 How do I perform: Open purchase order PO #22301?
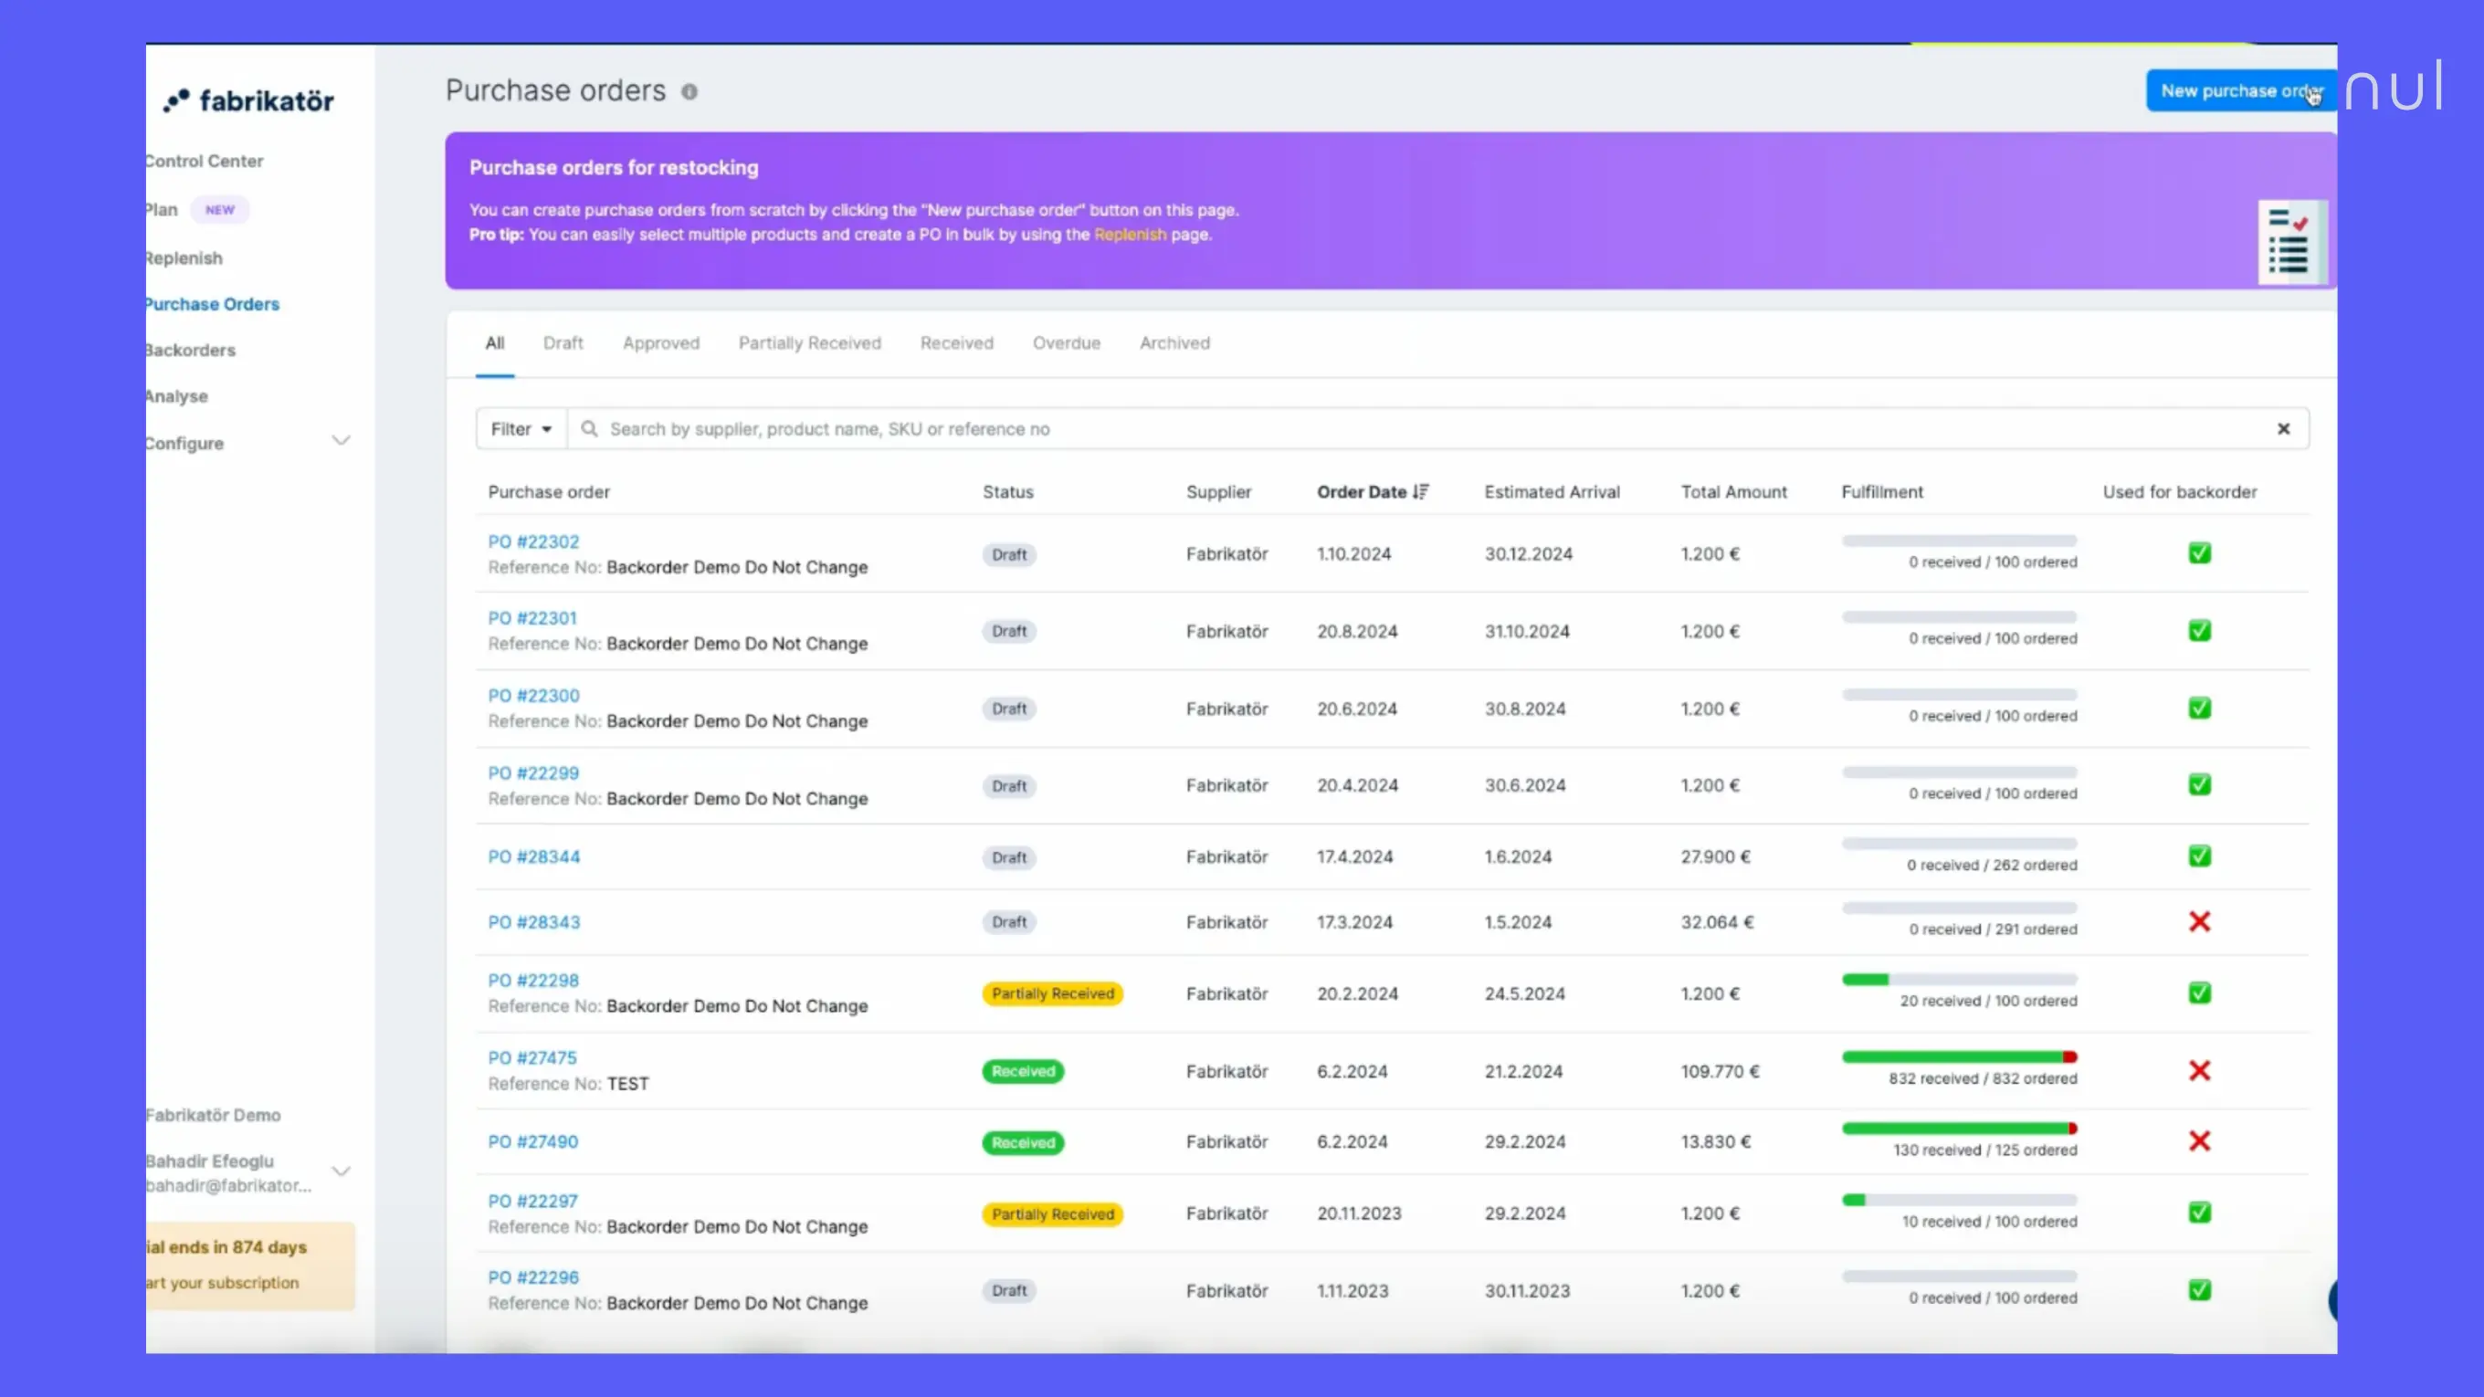tap(532, 618)
